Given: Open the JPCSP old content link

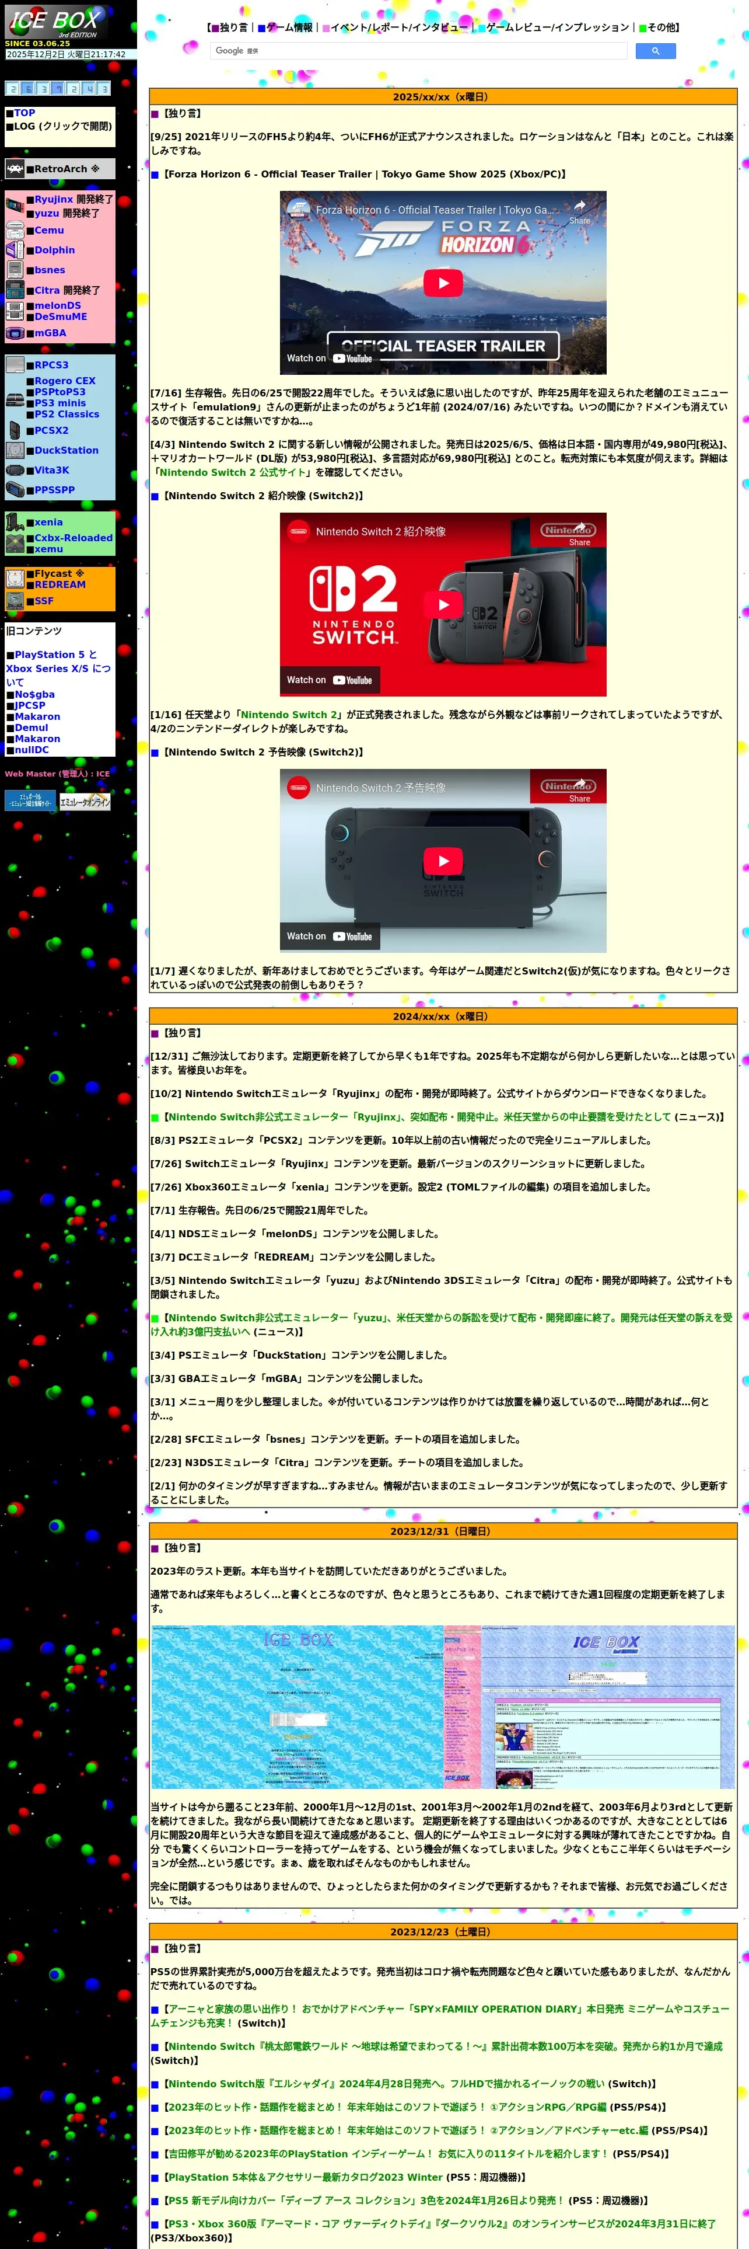Looking at the screenshot, I should coord(30,705).
